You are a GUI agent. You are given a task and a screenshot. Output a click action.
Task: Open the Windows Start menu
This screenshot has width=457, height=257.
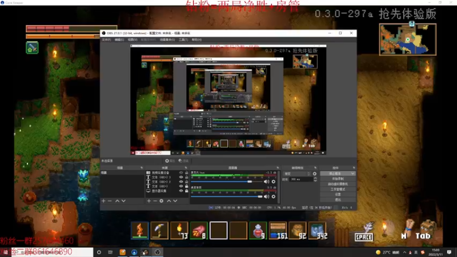click(5, 252)
